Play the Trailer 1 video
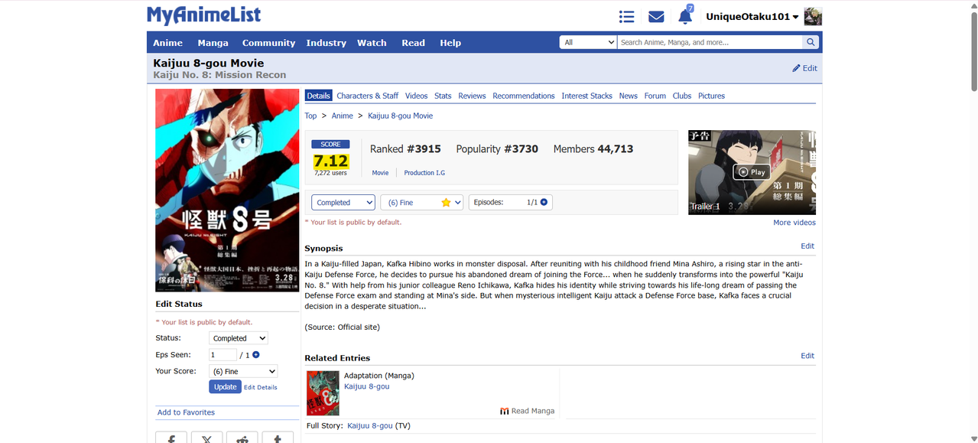 coord(752,172)
